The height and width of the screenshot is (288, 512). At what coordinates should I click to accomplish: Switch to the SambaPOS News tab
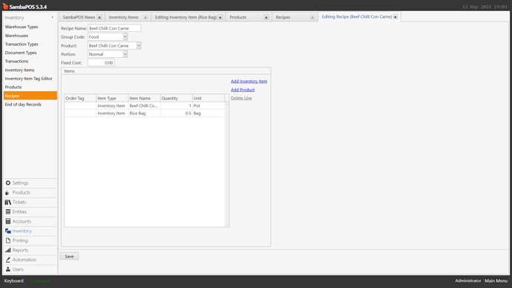79,17
